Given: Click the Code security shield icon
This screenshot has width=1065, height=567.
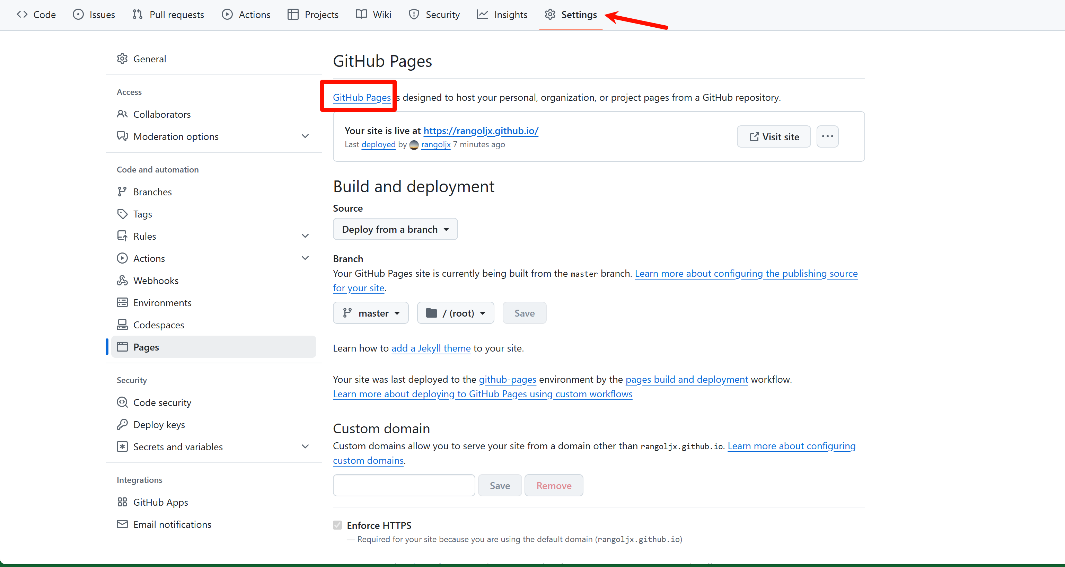Looking at the screenshot, I should click(x=122, y=402).
